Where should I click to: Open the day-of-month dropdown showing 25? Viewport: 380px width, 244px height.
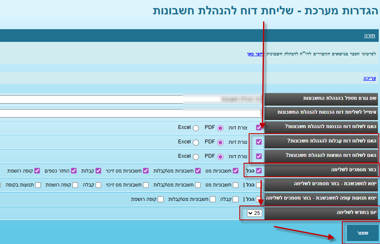click(254, 213)
